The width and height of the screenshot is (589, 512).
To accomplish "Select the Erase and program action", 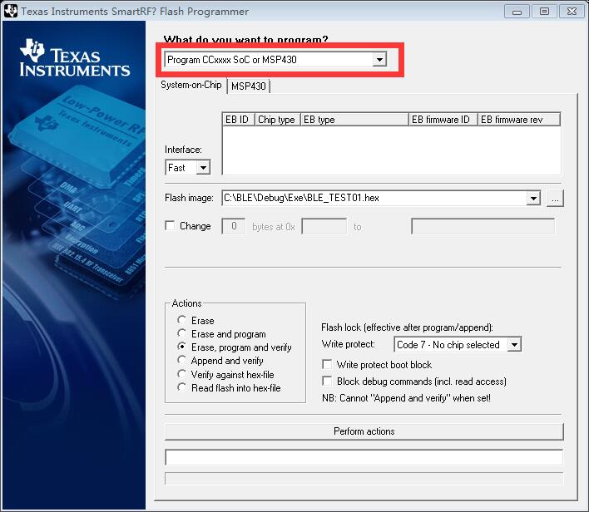I will point(182,333).
